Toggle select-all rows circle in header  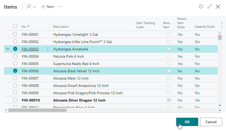[x=15, y=26]
